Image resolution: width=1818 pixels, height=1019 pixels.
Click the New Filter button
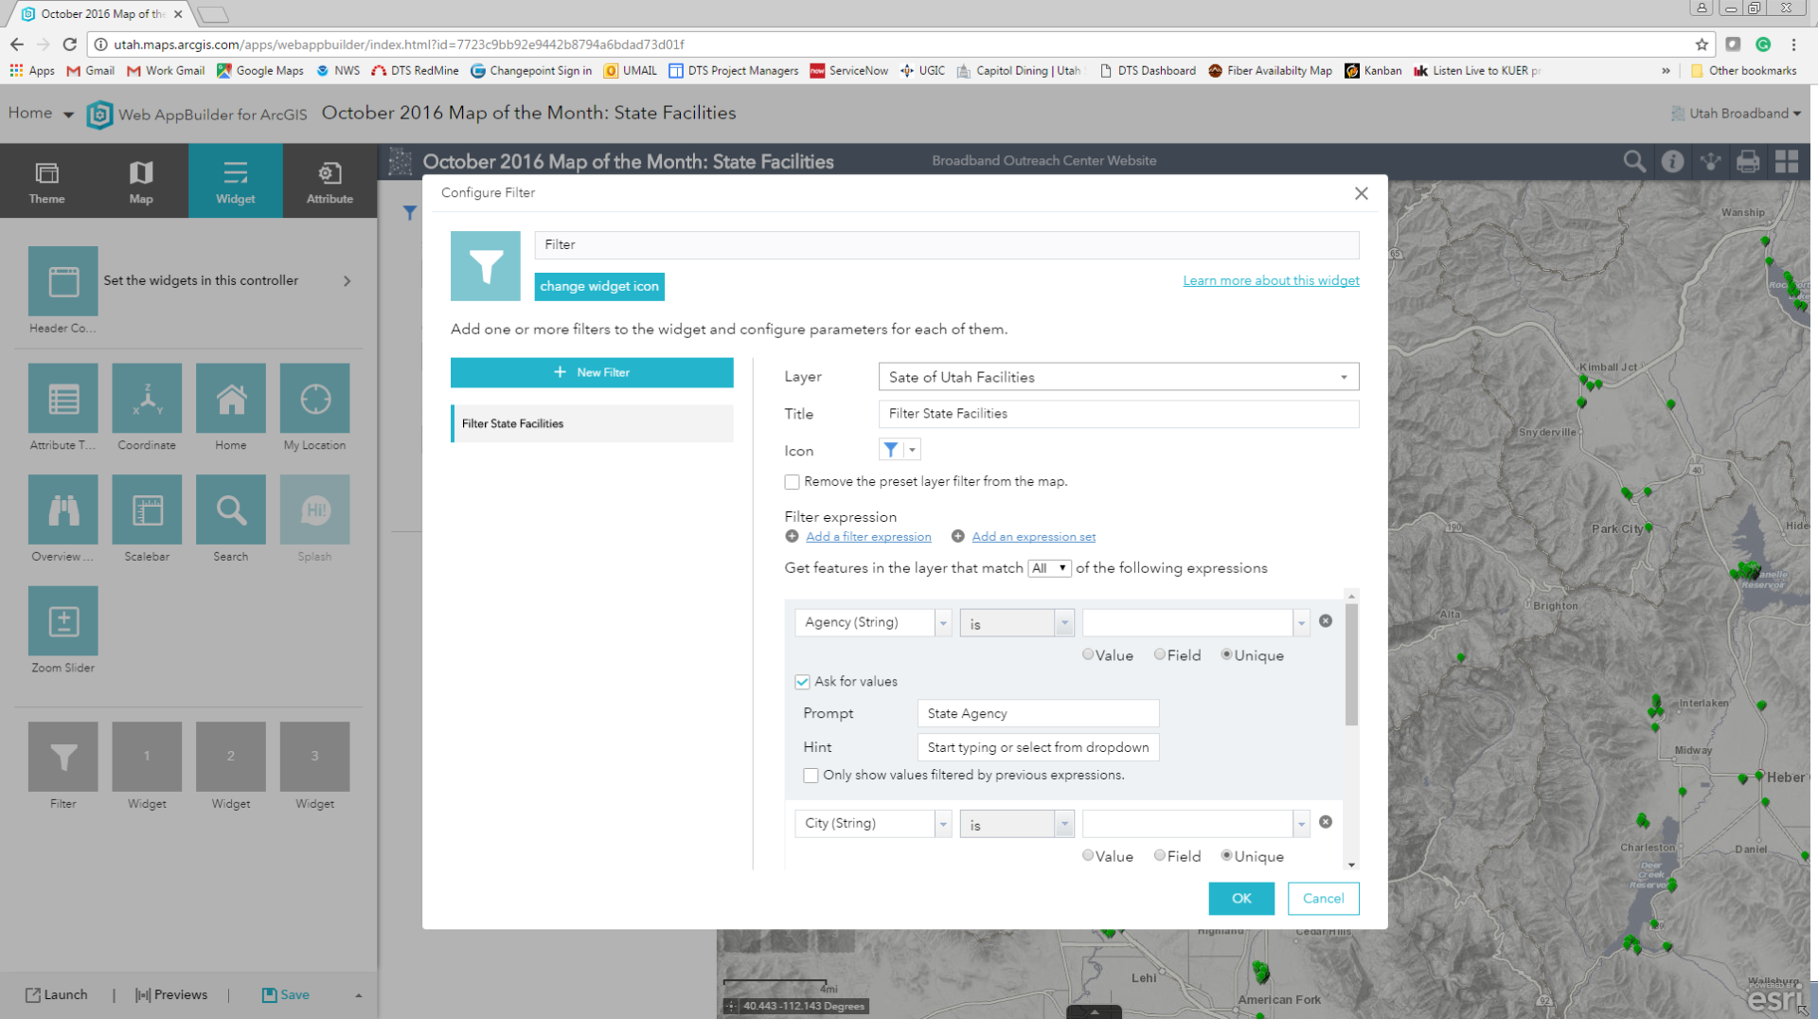click(593, 372)
